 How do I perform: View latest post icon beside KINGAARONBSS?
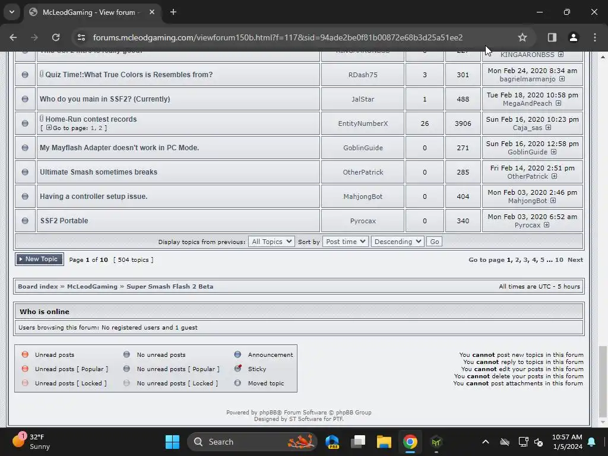pos(560,55)
